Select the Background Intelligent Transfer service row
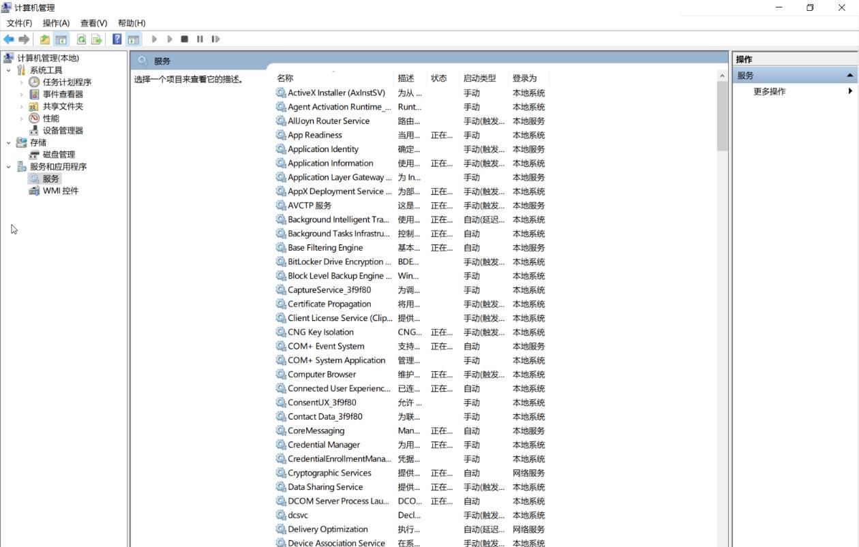 334,219
